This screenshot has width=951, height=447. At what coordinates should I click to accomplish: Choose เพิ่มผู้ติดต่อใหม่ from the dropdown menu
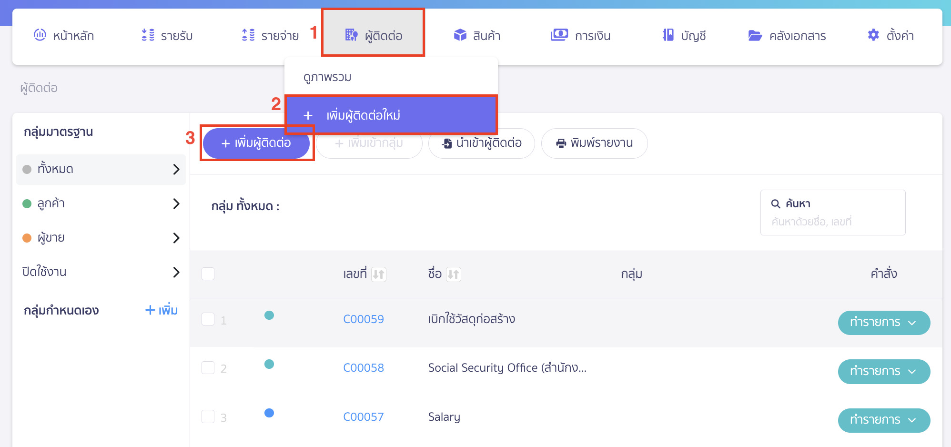391,115
